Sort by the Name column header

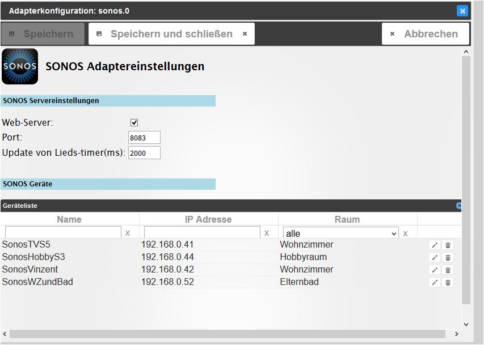click(69, 219)
